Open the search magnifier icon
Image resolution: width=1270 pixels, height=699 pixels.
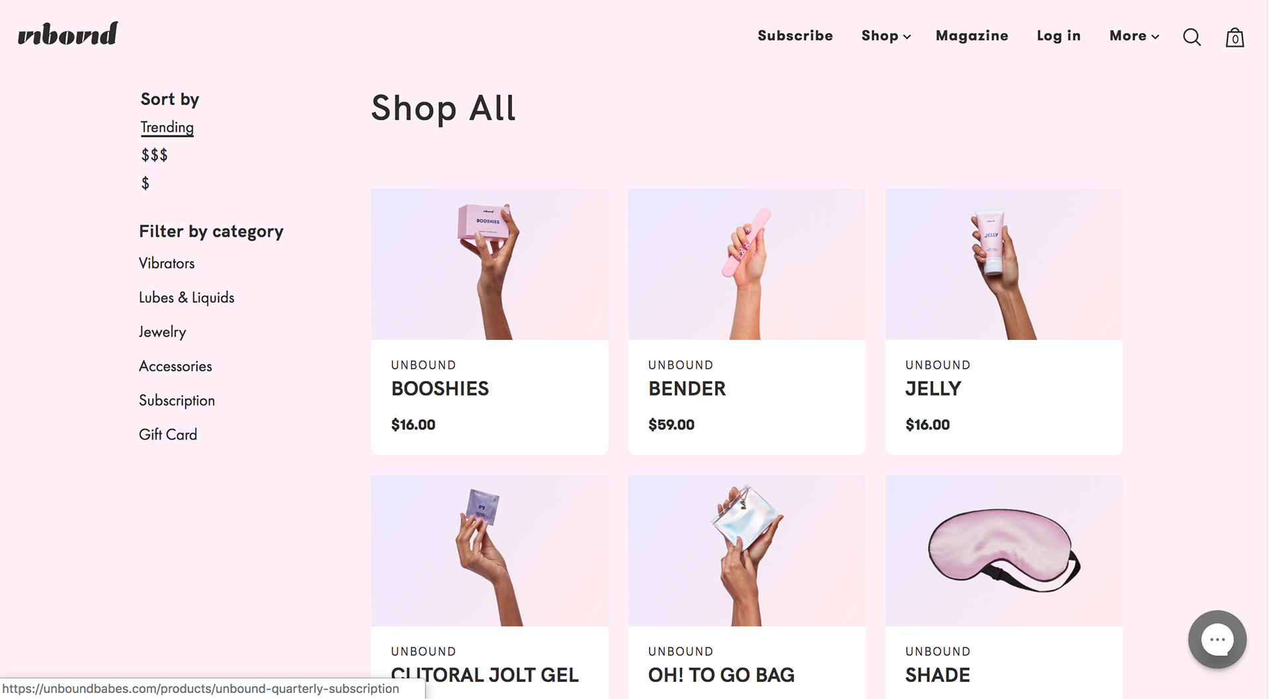(1192, 37)
